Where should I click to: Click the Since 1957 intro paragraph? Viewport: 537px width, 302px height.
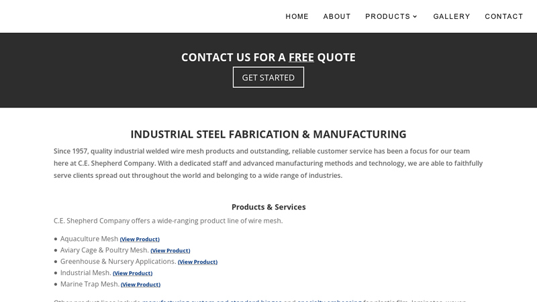tap(268, 163)
